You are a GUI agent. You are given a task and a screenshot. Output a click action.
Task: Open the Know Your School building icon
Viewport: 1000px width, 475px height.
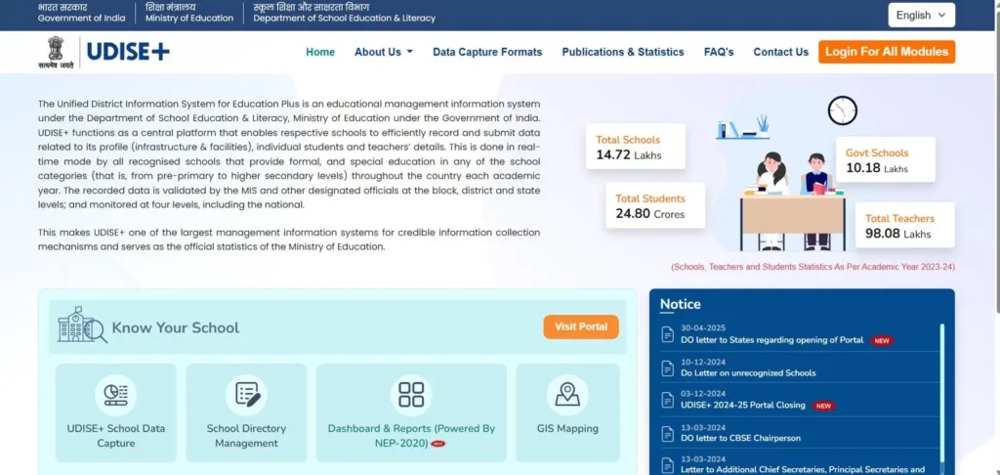[x=82, y=324]
